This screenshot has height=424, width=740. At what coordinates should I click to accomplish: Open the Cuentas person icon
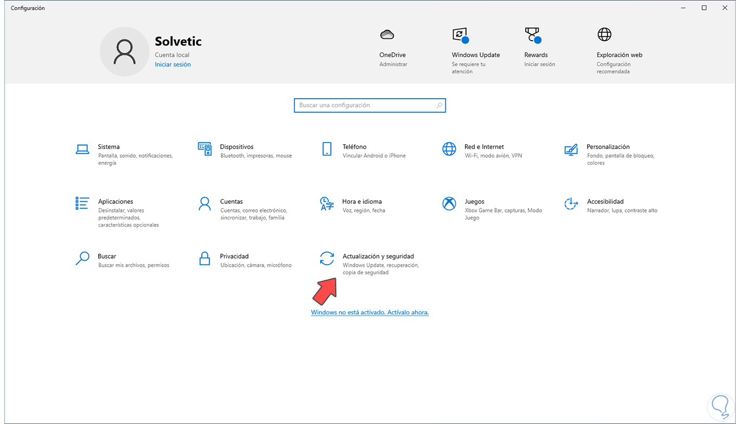tap(205, 204)
